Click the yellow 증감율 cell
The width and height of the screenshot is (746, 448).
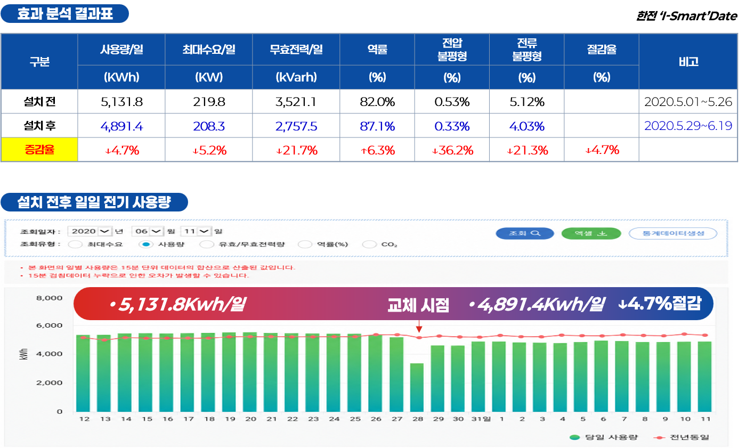(x=39, y=150)
